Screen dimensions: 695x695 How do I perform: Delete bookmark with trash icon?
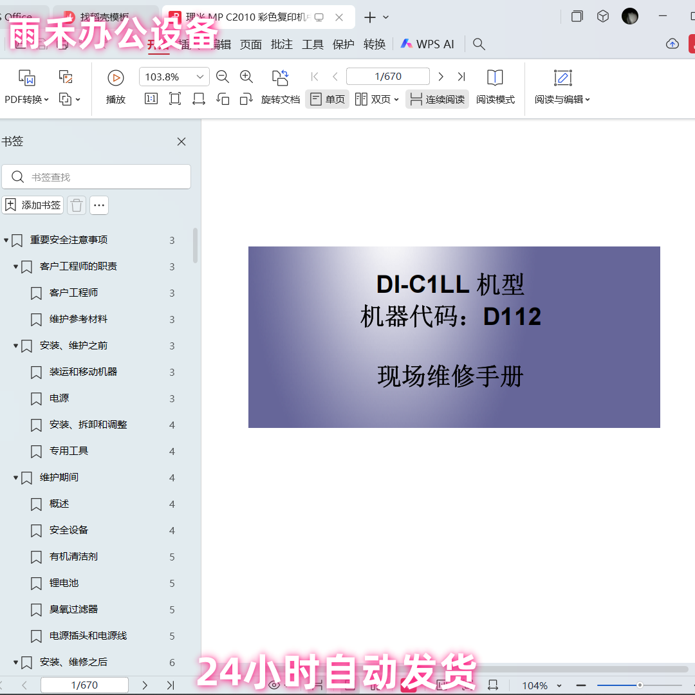click(x=76, y=205)
